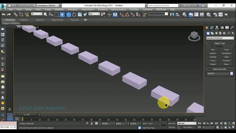Open the Rendered Frame Window icon
Screen dimensions: 236x133
(221, 14)
